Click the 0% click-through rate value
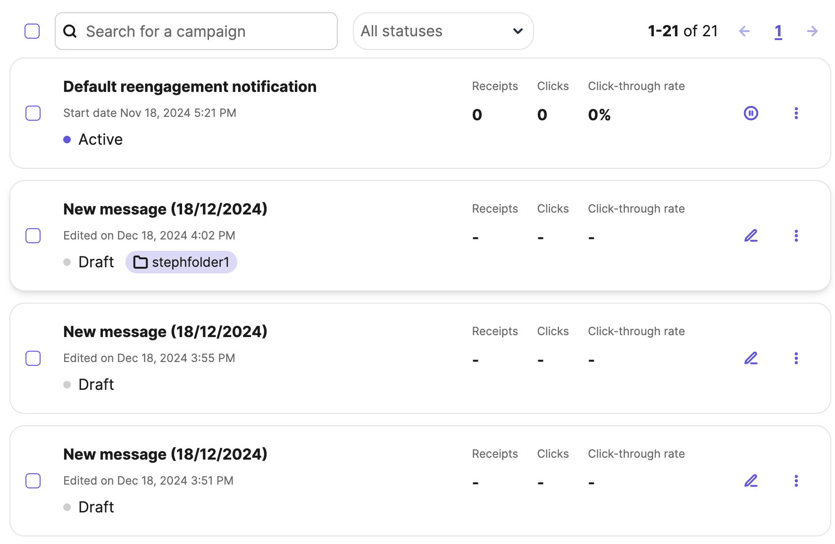835x544 pixels. click(x=599, y=115)
